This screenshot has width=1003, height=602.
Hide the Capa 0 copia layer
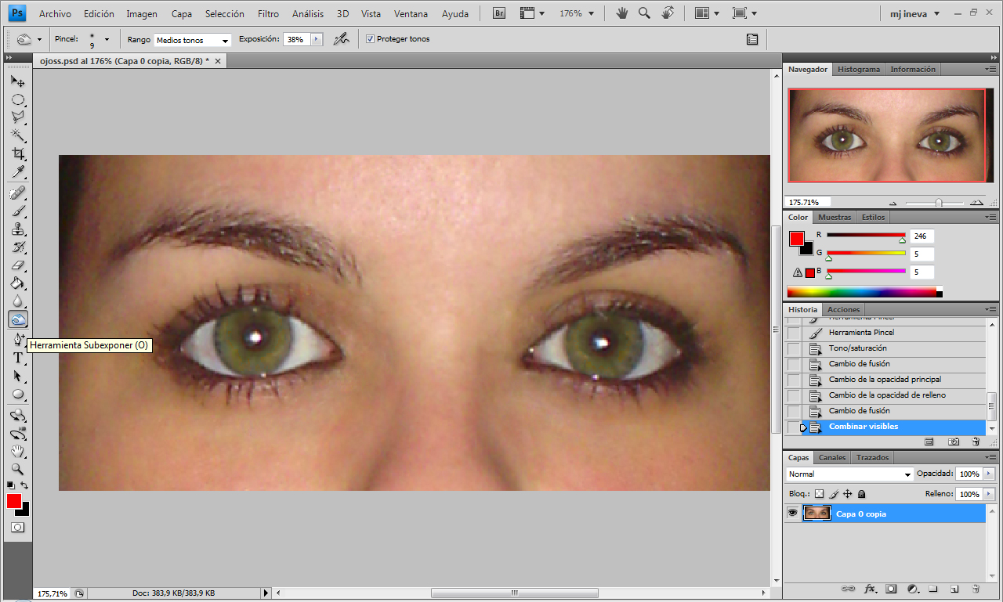point(792,513)
